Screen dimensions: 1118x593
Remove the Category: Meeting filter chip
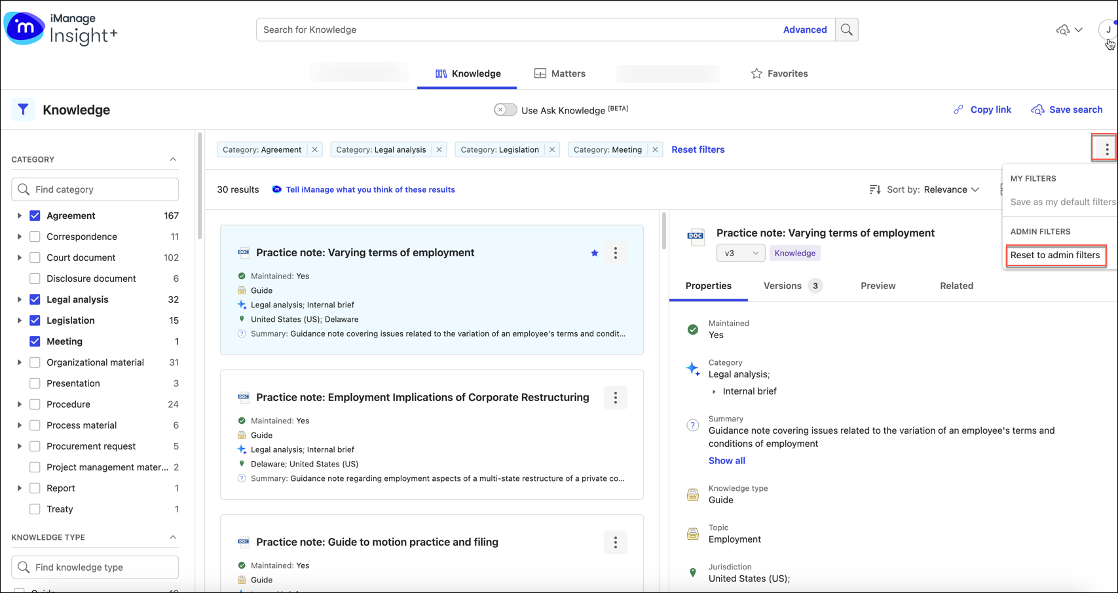tap(655, 149)
